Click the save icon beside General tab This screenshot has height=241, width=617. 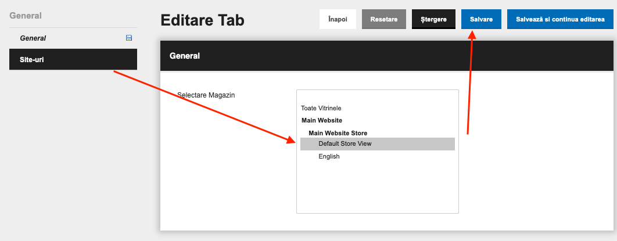point(128,38)
